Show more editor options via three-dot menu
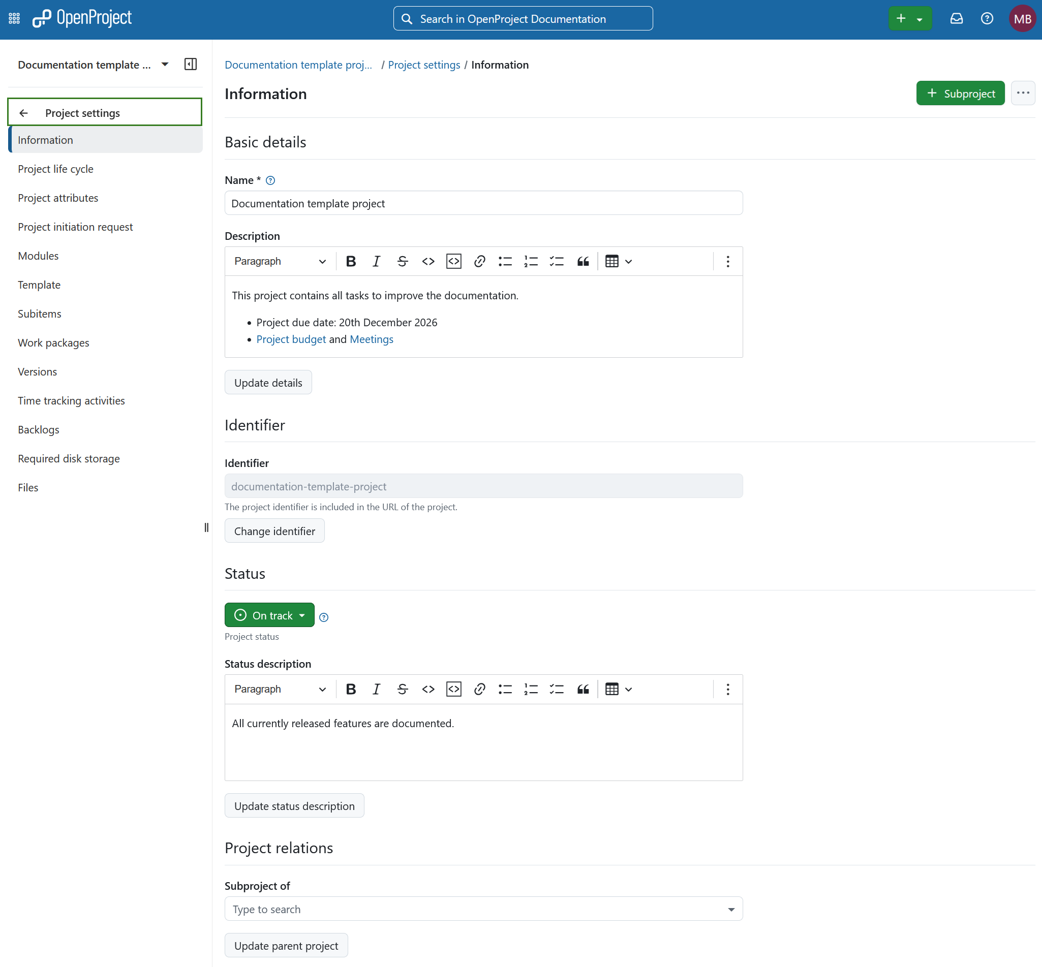Screen dimensions: 1042x967 point(727,261)
